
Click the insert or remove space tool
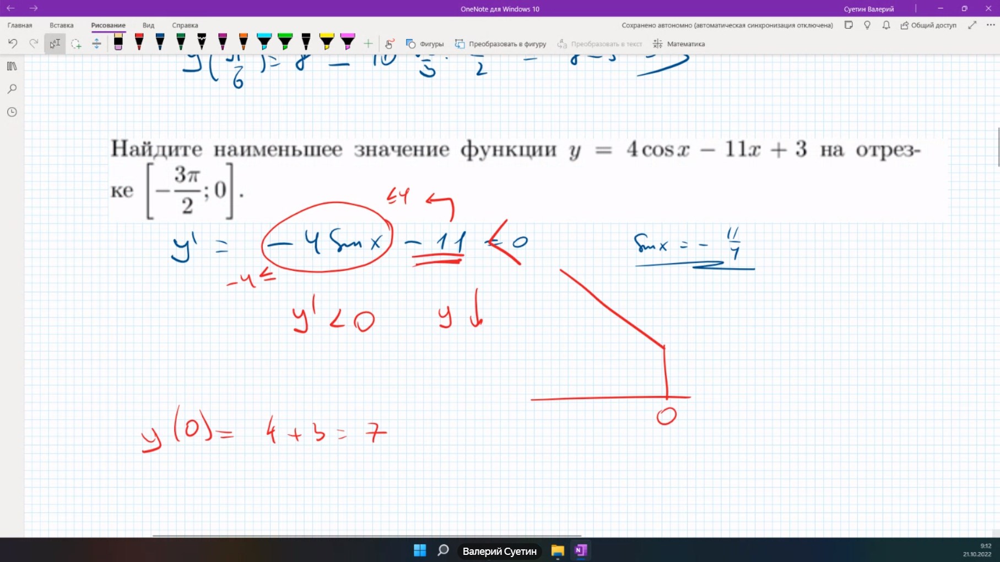point(96,44)
